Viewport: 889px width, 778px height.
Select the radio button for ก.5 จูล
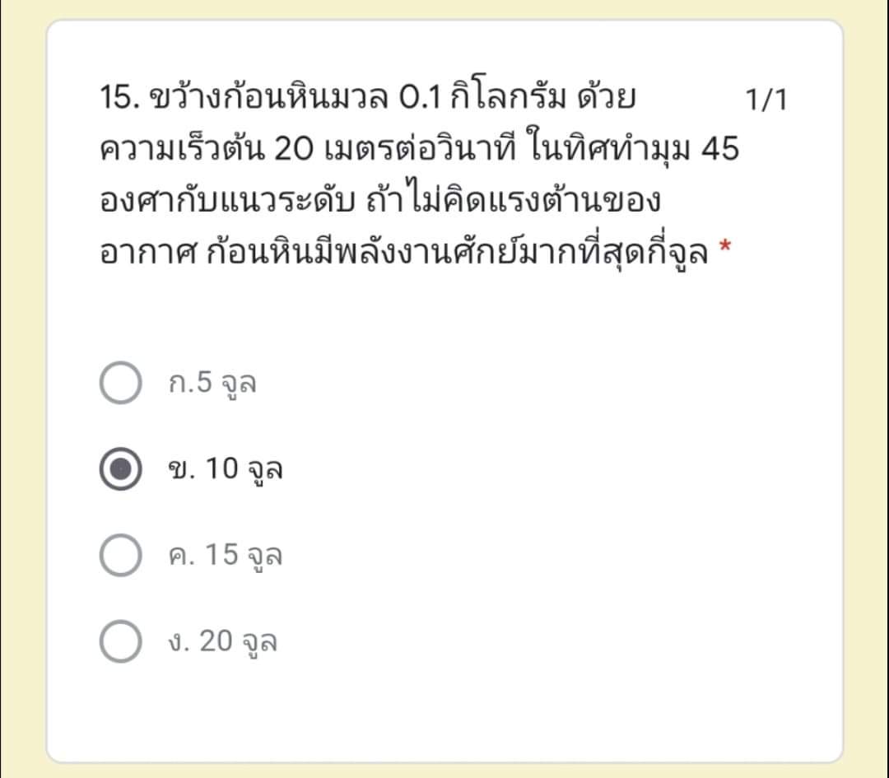(x=120, y=382)
